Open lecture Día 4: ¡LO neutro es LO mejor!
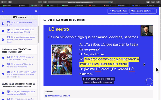The width and height of the screenshot is (161, 100). pyautogui.click(x=19, y=23)
